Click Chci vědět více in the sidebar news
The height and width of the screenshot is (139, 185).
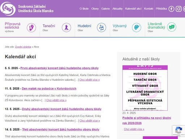(x=134, y=129)
